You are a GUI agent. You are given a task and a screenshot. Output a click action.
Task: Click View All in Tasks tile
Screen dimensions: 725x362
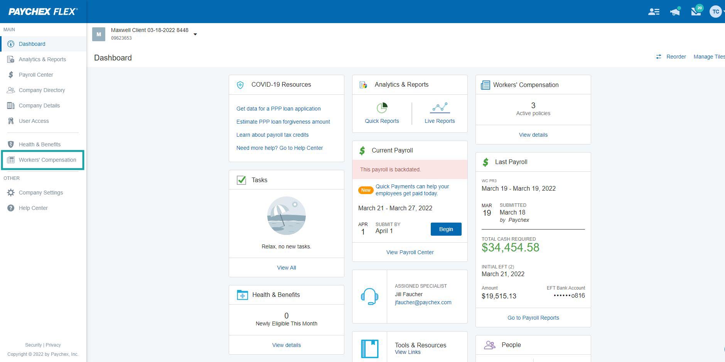coord(287,268)
